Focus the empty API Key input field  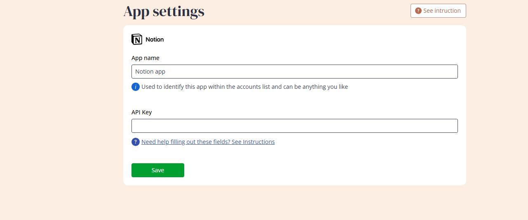(294, 126)
